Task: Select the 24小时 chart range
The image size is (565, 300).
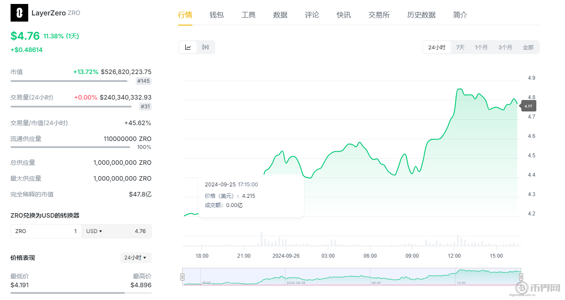Action: [436, 47]
